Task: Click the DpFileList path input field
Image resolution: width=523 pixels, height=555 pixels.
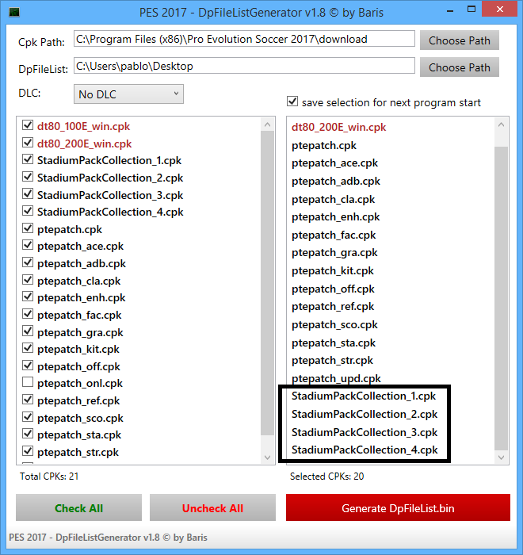Action: (244, 66)
